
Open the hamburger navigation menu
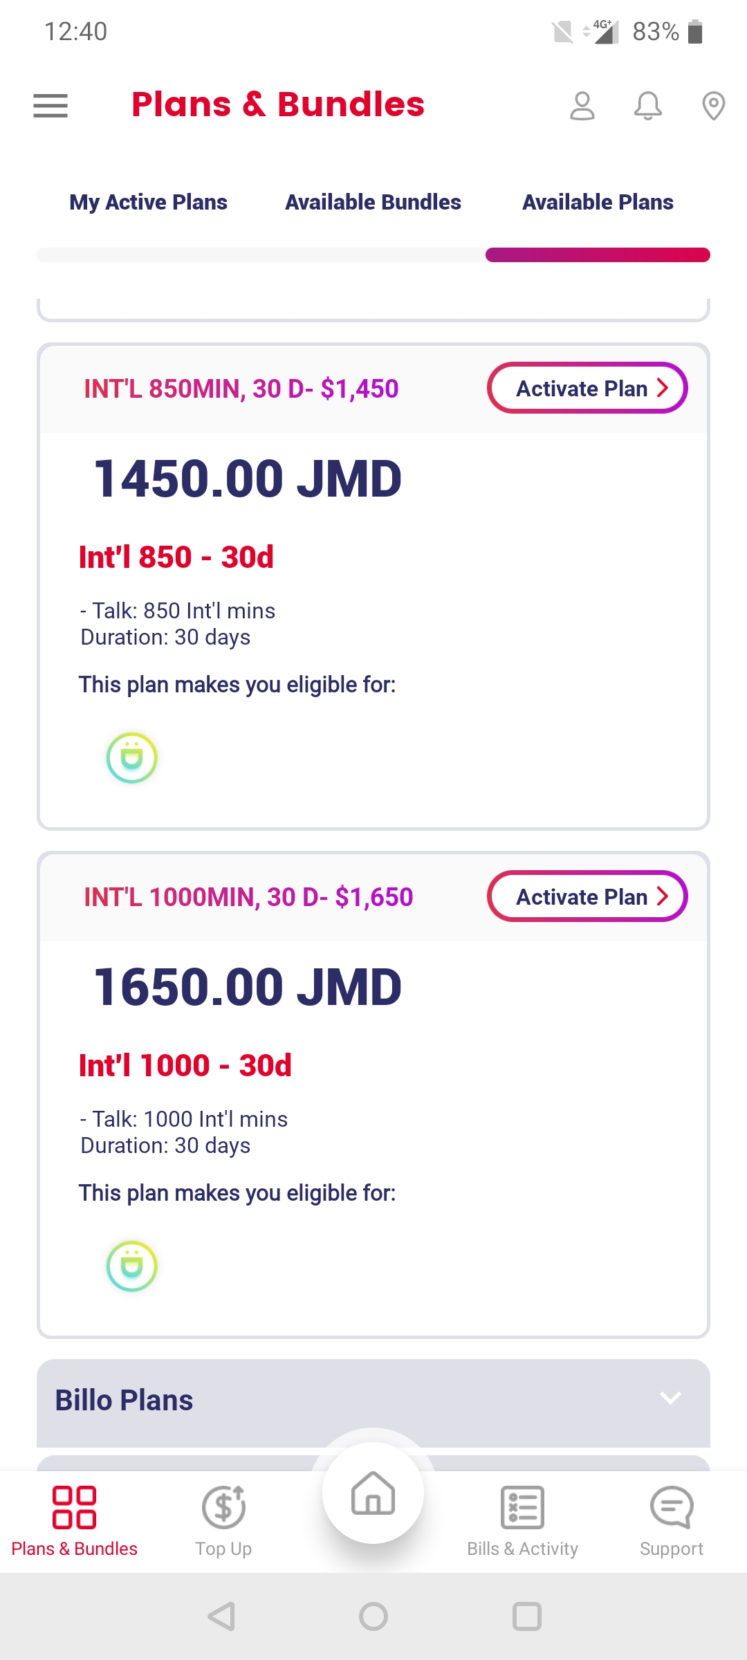tap(50, 106)
